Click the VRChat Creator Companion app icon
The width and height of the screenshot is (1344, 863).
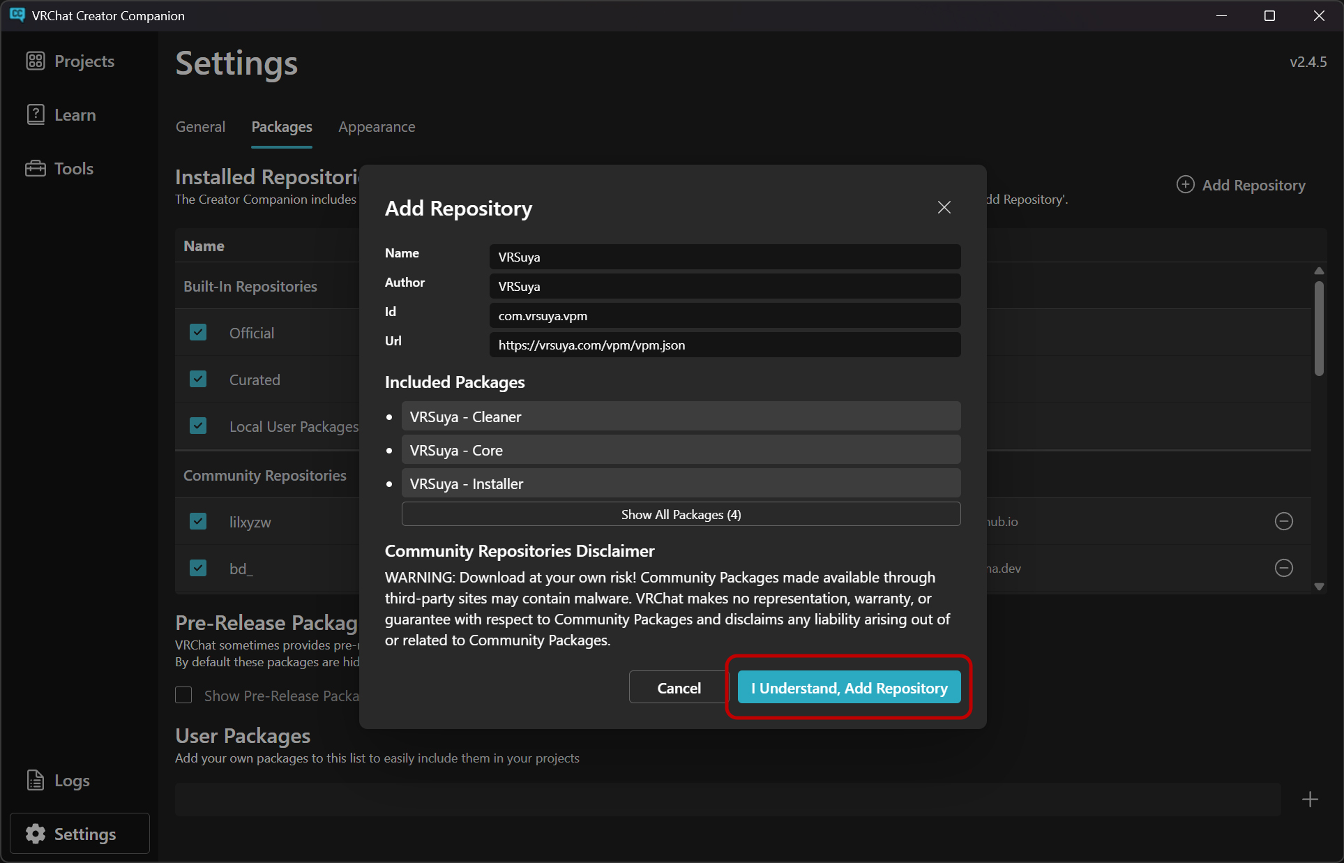tap(17, 15)
